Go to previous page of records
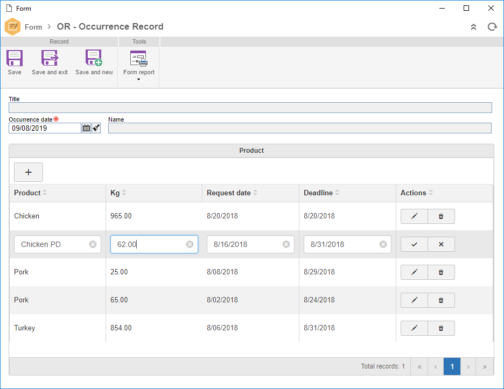504x389 pixels. point(436,366)
